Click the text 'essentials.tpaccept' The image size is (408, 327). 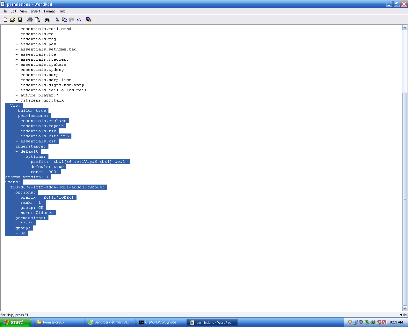click(x=45, y=59)
